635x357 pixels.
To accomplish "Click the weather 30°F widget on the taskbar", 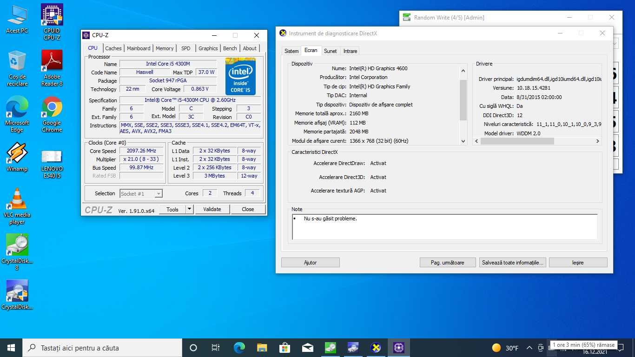I will point(505,348).
